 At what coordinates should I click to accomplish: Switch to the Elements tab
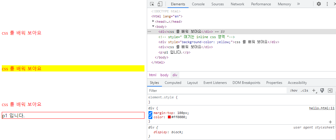[x=178, y=4]
